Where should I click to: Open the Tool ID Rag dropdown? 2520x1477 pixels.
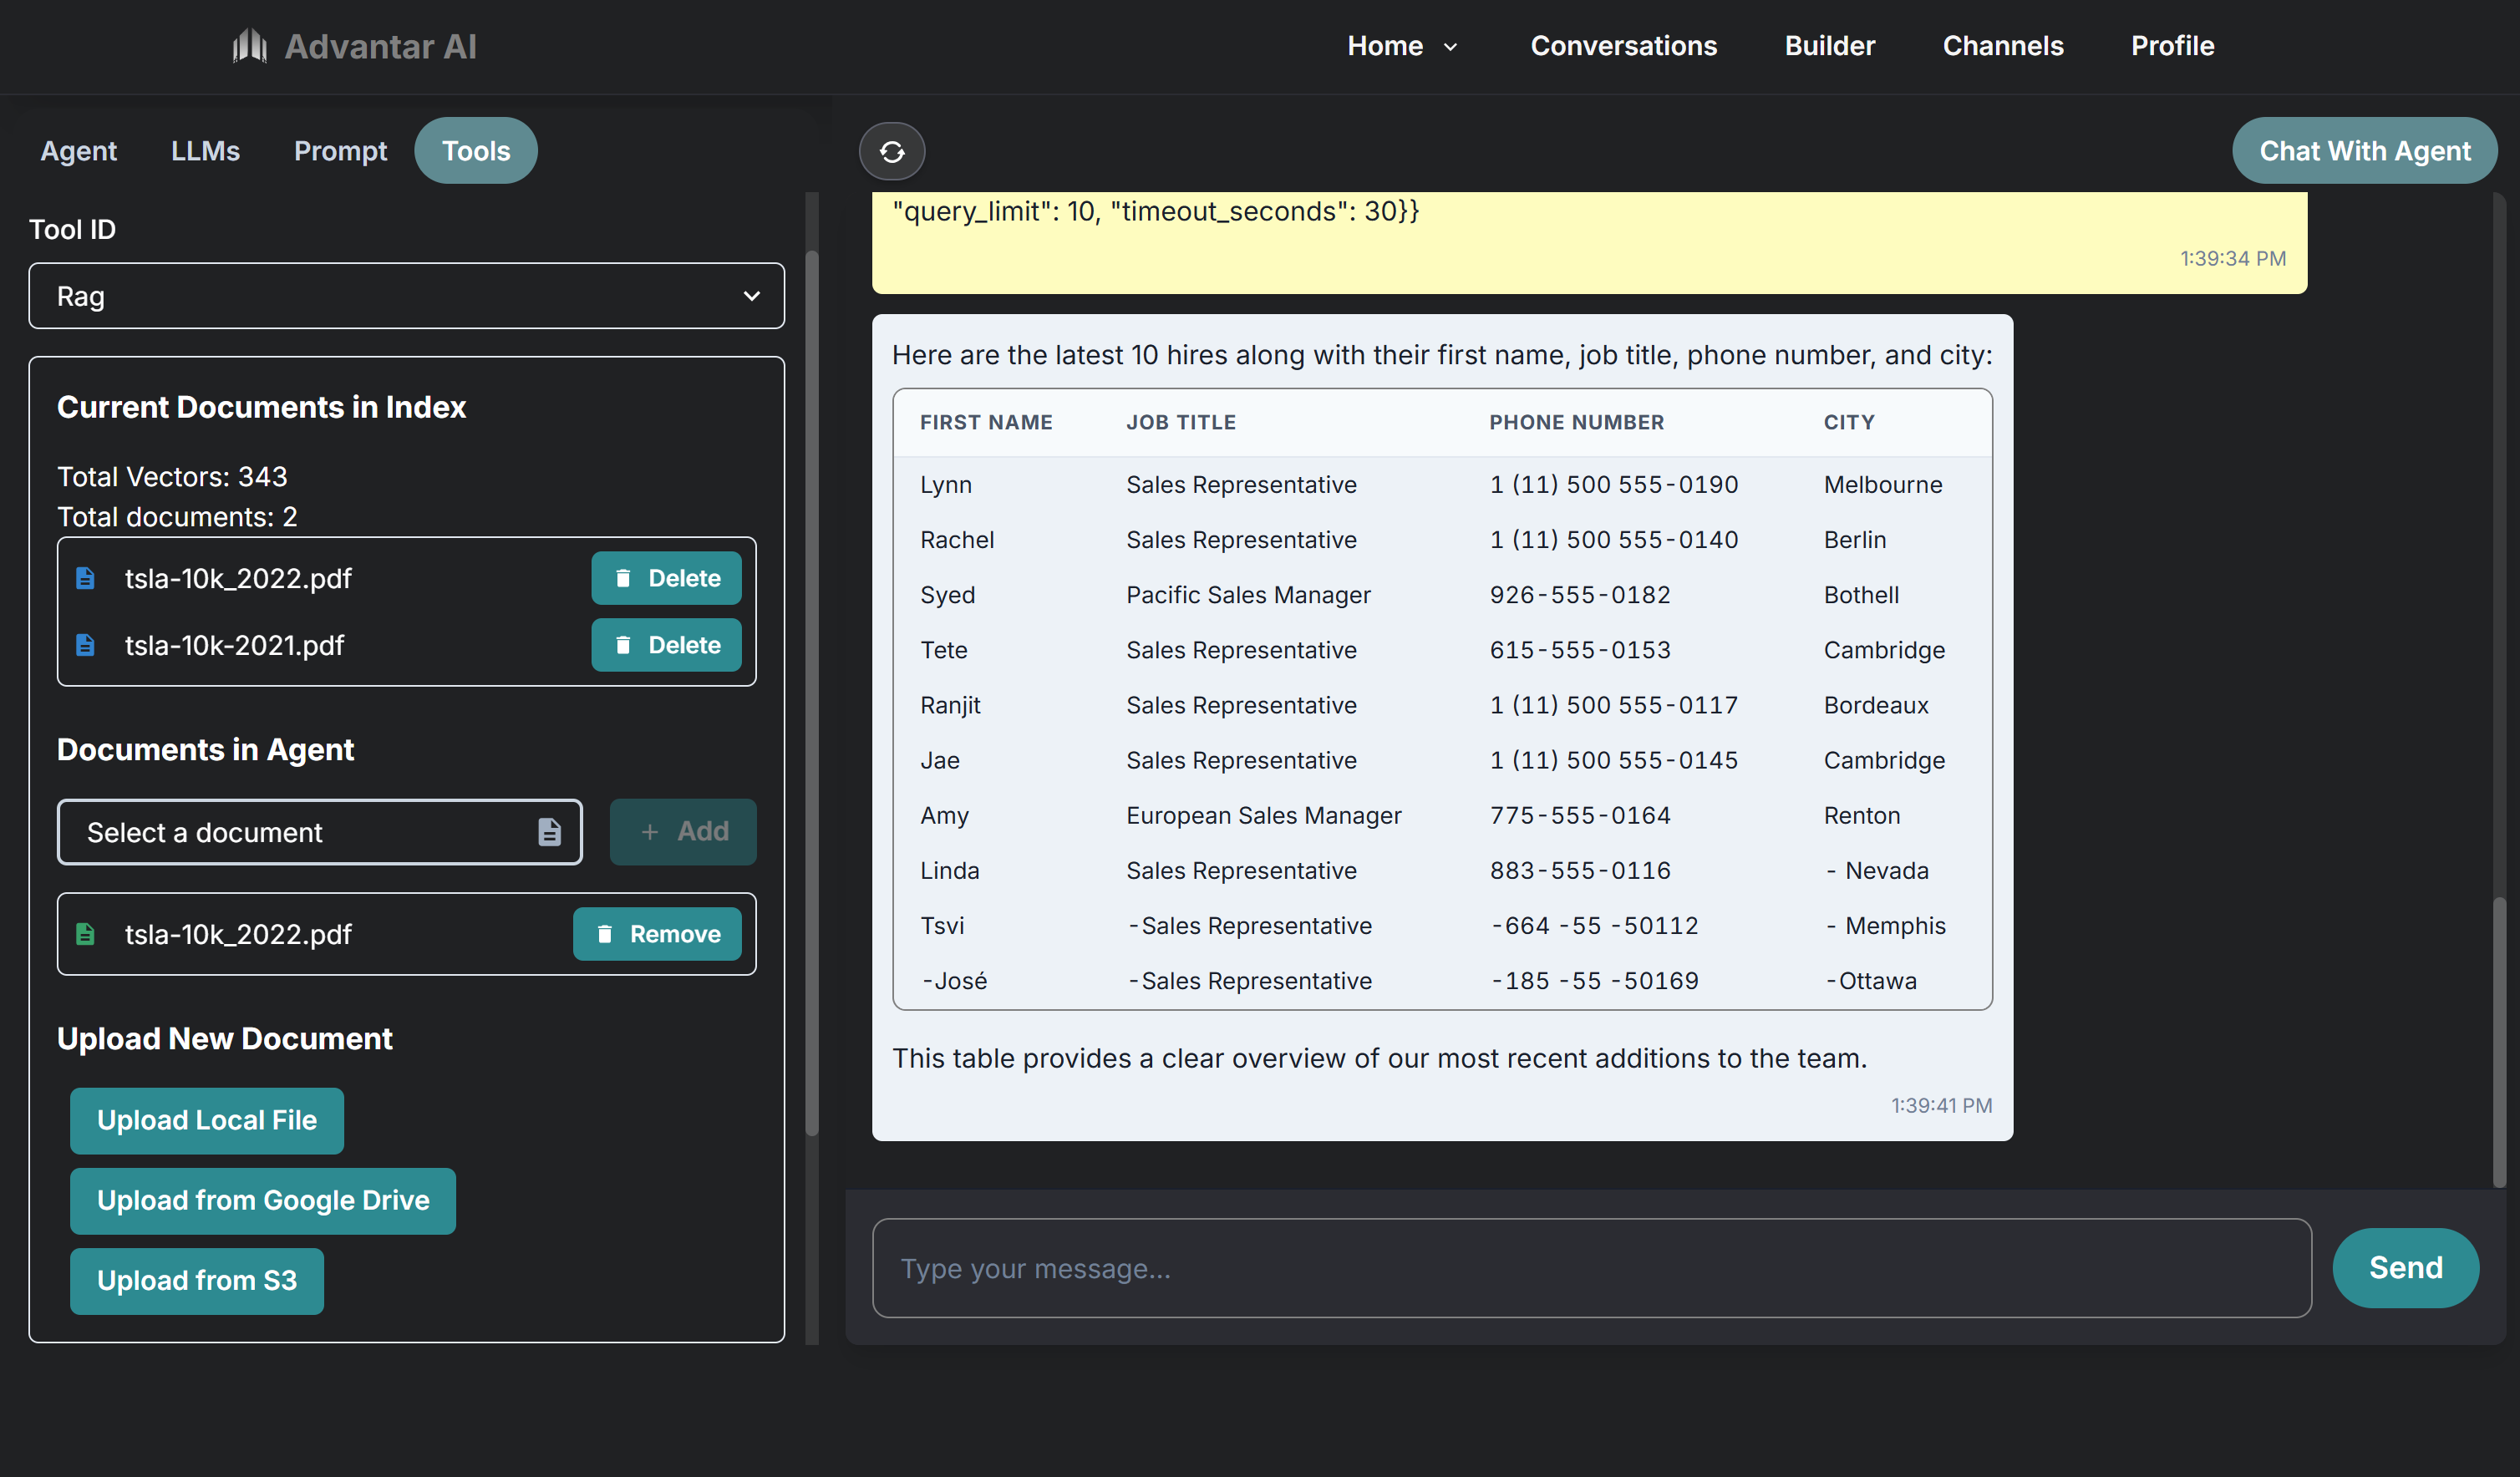(x=406, y=296)
